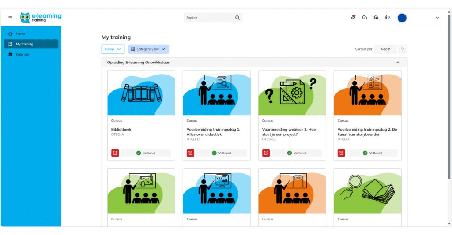Open the Bibliotheek course title link
The width and height of the screenshot is (452, 235).
click(121, 129)
